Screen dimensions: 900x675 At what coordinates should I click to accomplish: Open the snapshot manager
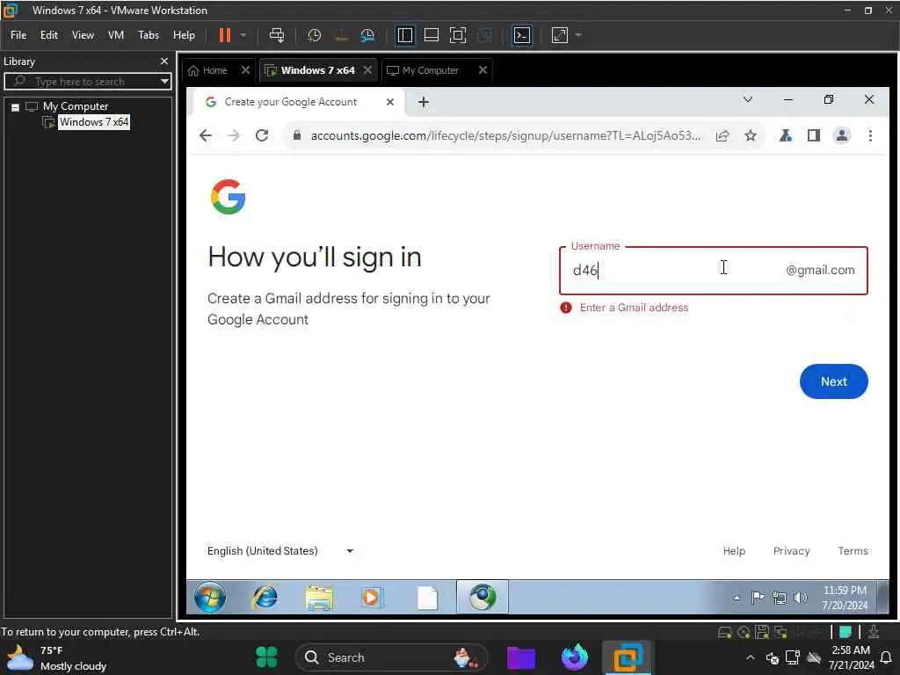(367, 35)
